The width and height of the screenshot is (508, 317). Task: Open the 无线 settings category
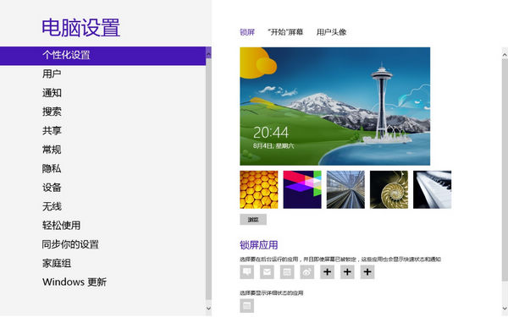52,206
